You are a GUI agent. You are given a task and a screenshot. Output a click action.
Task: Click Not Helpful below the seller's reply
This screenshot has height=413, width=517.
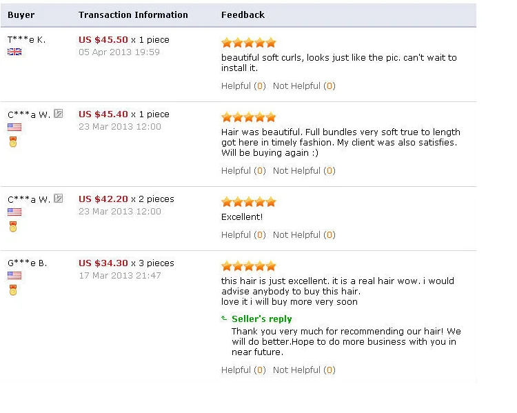(304, 370)
